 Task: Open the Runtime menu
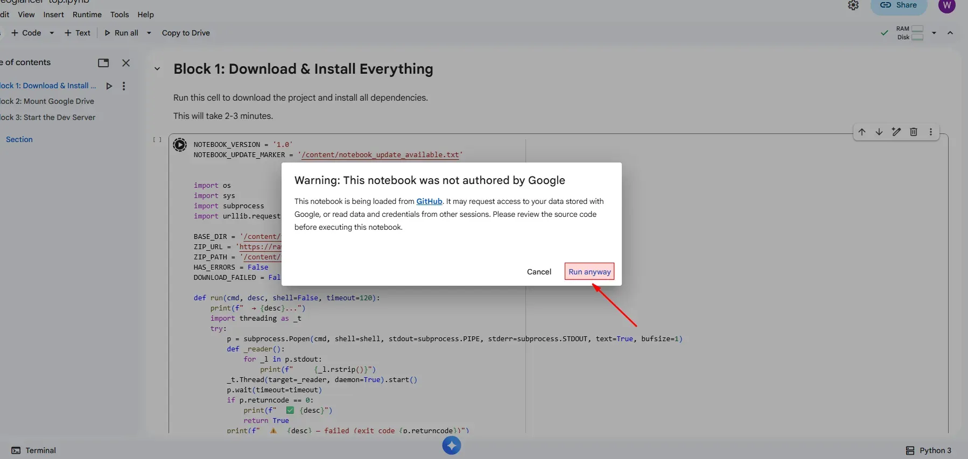tap(87, 15)
